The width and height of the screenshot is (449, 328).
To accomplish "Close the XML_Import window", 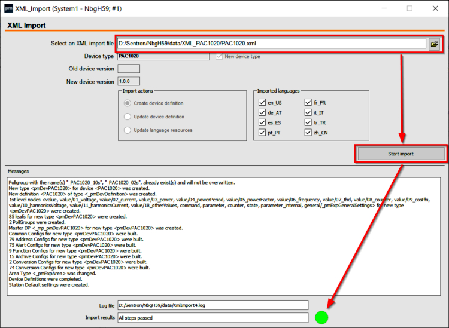I will click(435, 8).
